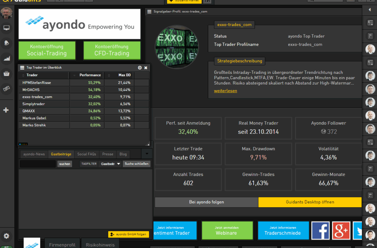Click the Top Trader widget settings circle icon
This screenshot has height=248, width=377.
tap(140, 68)
